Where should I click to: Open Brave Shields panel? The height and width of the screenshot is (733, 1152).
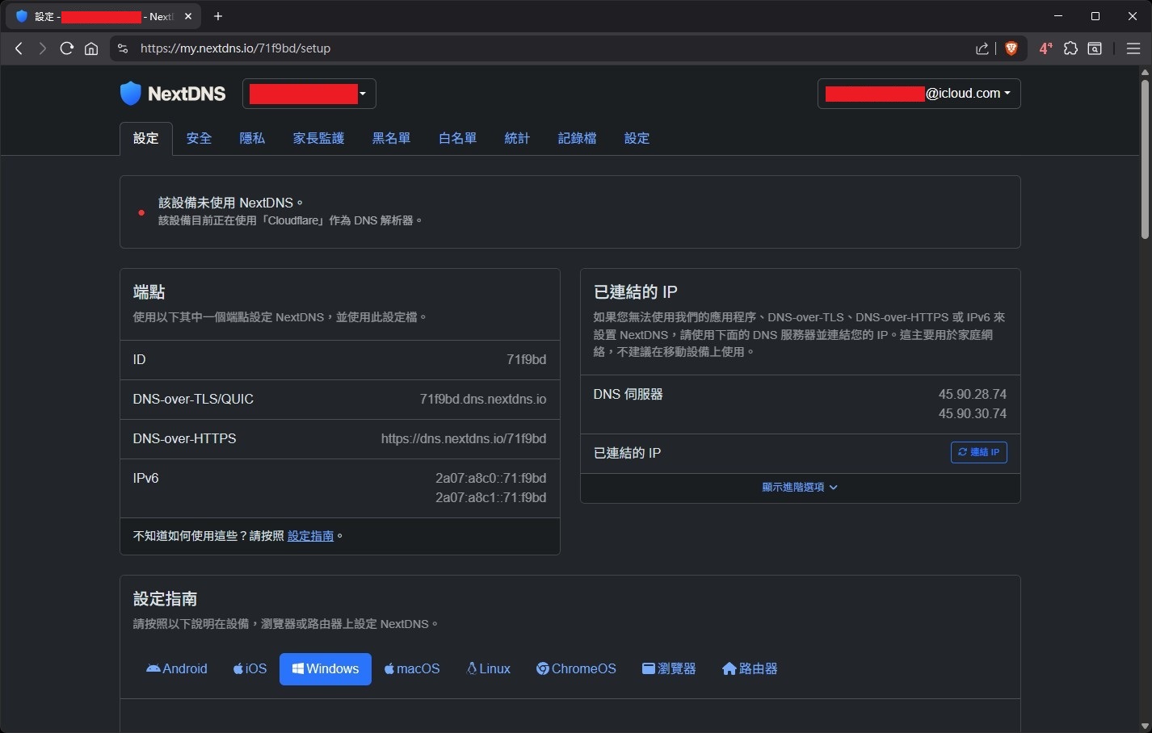(x=1011, y=48)
